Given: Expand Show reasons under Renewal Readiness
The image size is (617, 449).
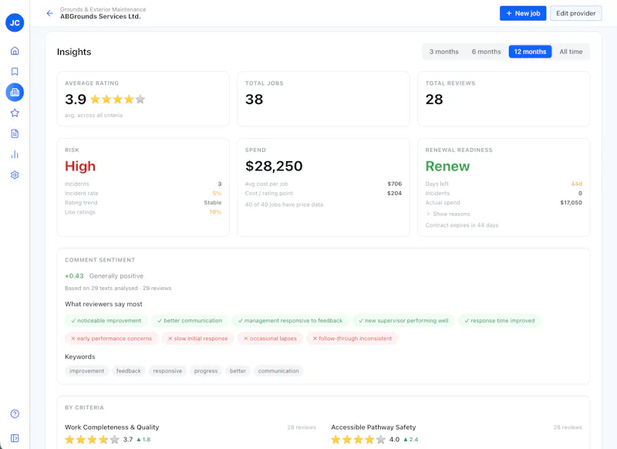Looking at the screenshot, I should [448, 214].
